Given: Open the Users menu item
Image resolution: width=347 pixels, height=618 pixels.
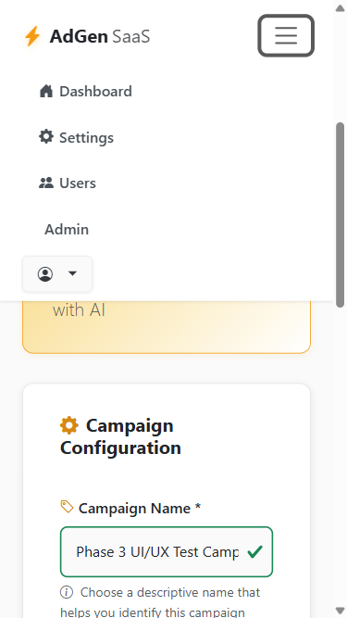Looking at the screenshot, I should (68, 183).
